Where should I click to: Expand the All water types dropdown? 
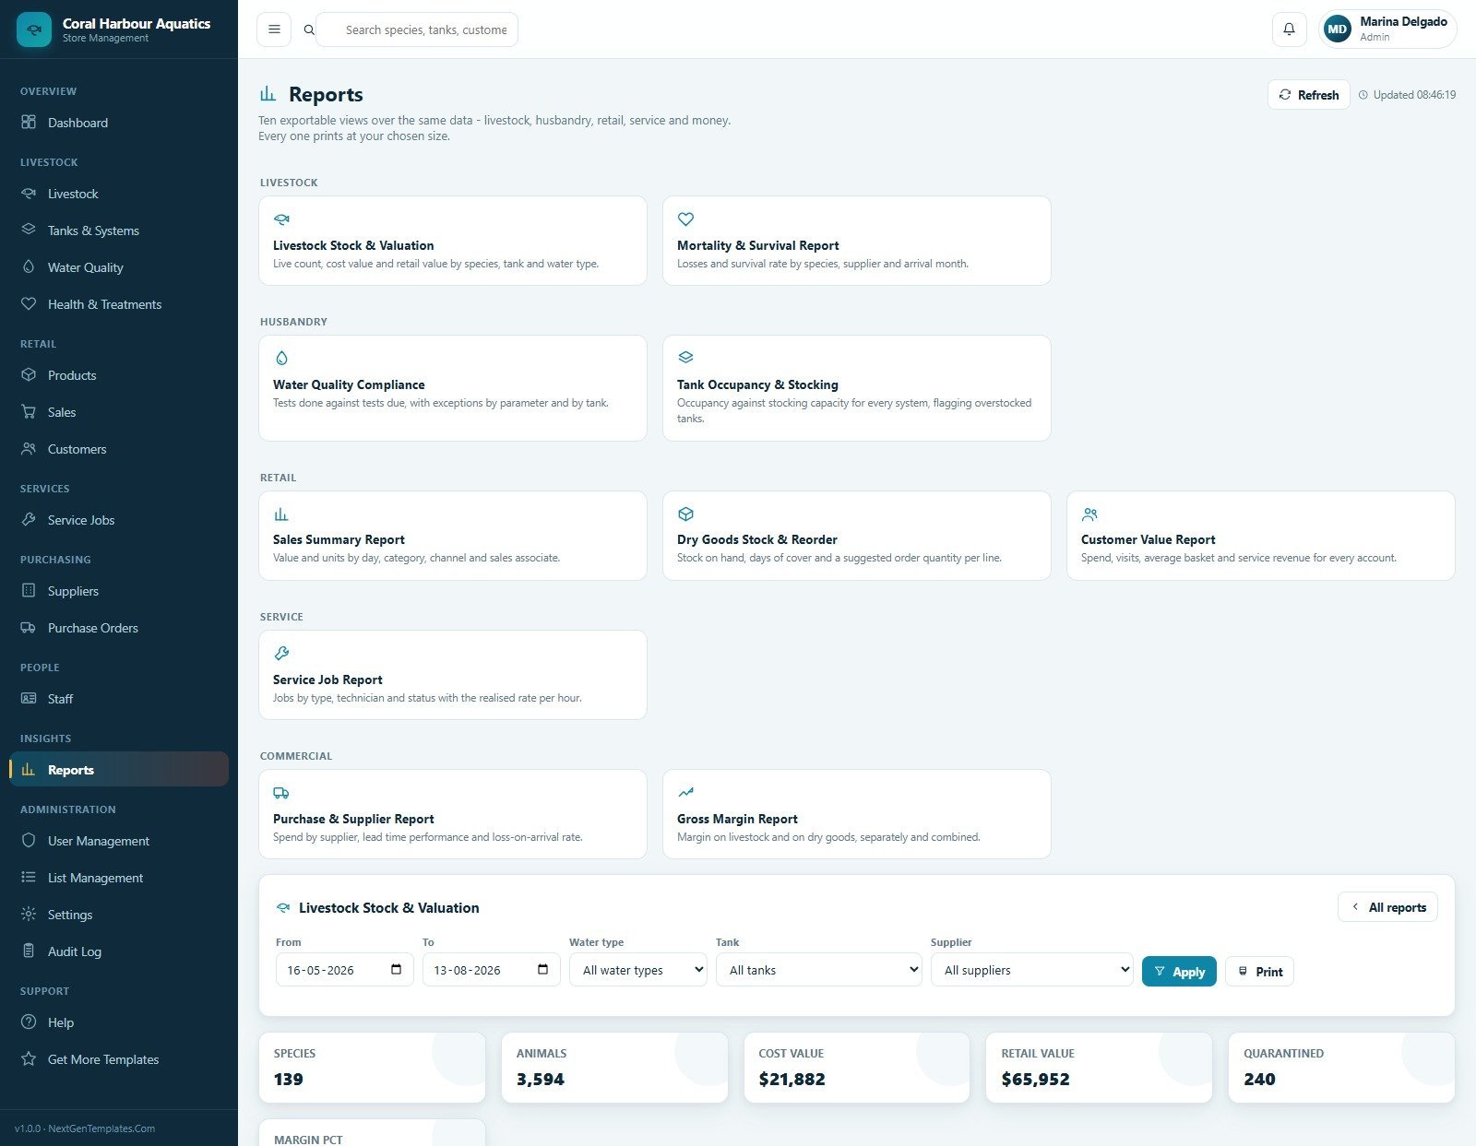[638, 969]
